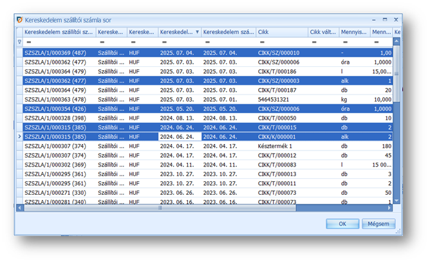This screenshot has width=430, height=263.
Task: Click the application icon in title bar
Action: (x=19, y=20)
